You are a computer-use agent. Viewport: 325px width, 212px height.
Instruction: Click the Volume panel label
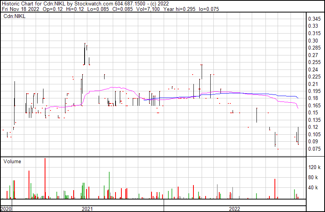(12, 161)
